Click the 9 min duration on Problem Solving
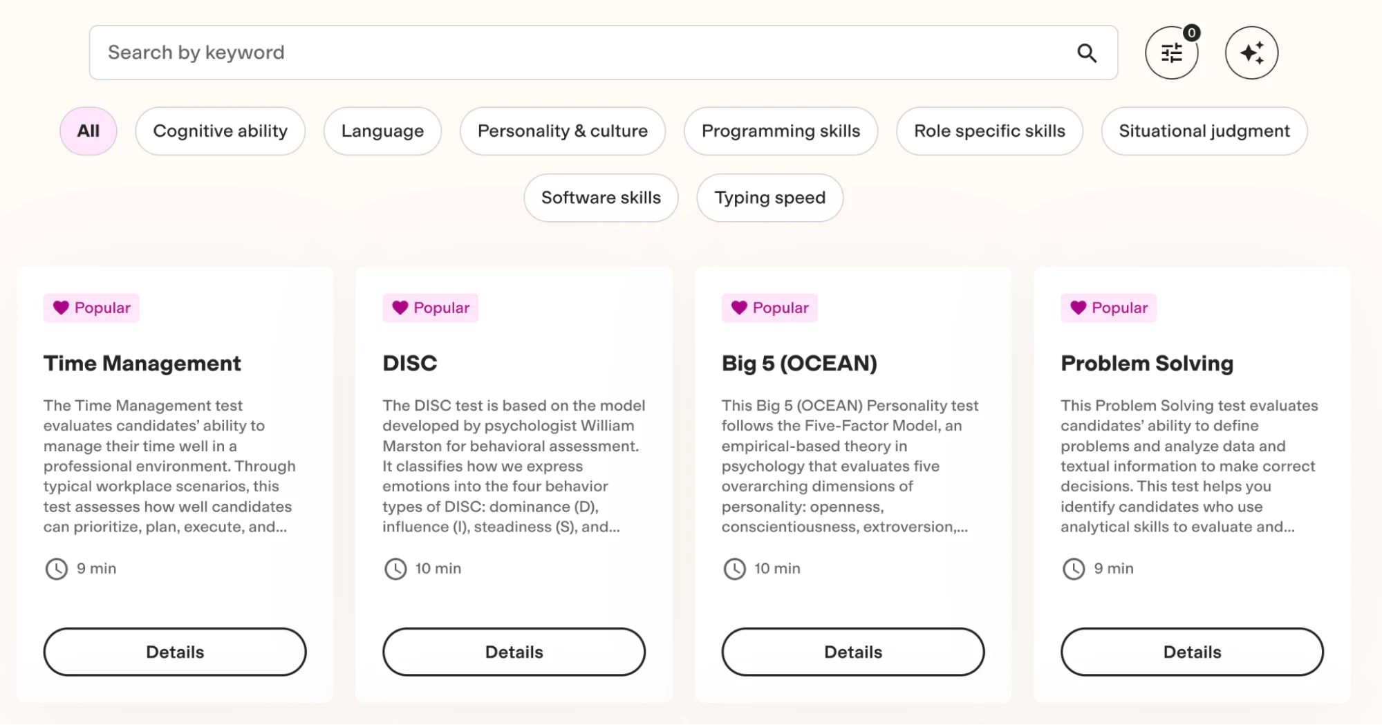 (1114, 569)
